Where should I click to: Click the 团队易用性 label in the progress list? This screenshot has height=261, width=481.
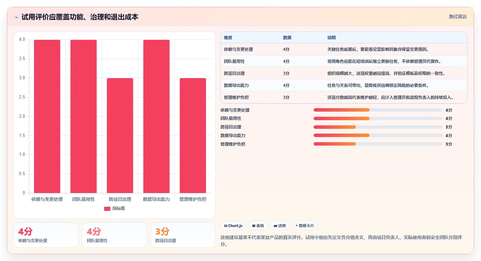(x=231, y=118)
